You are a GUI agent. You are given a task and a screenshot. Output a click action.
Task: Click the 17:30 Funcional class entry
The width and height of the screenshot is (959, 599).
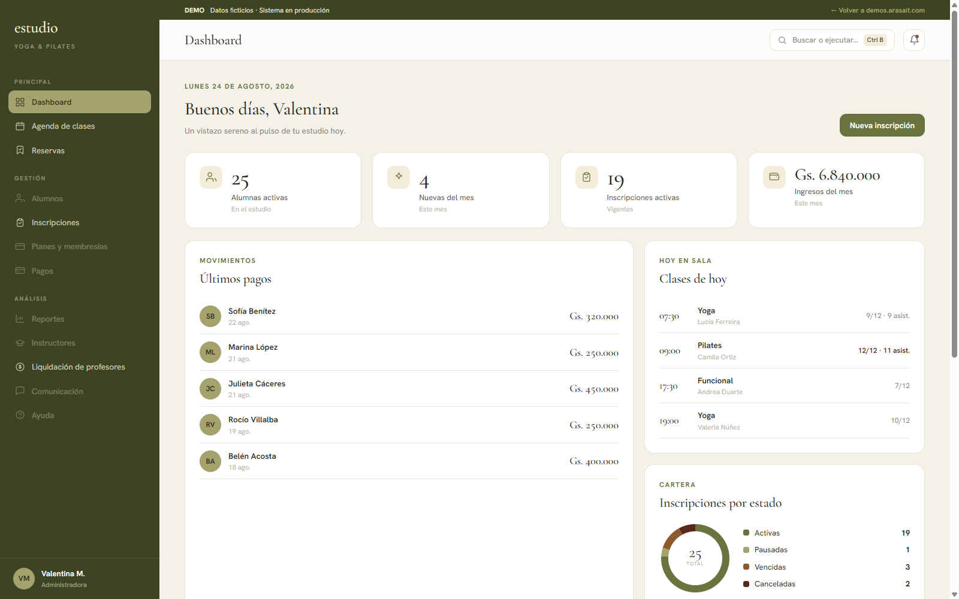pyautogui.click(x=784, y=386)
